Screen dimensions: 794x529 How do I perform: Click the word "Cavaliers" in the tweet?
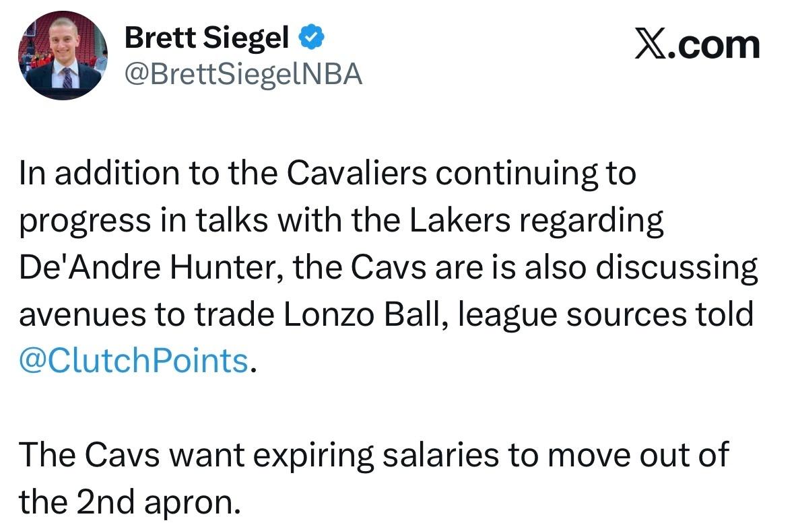[357, 174]
